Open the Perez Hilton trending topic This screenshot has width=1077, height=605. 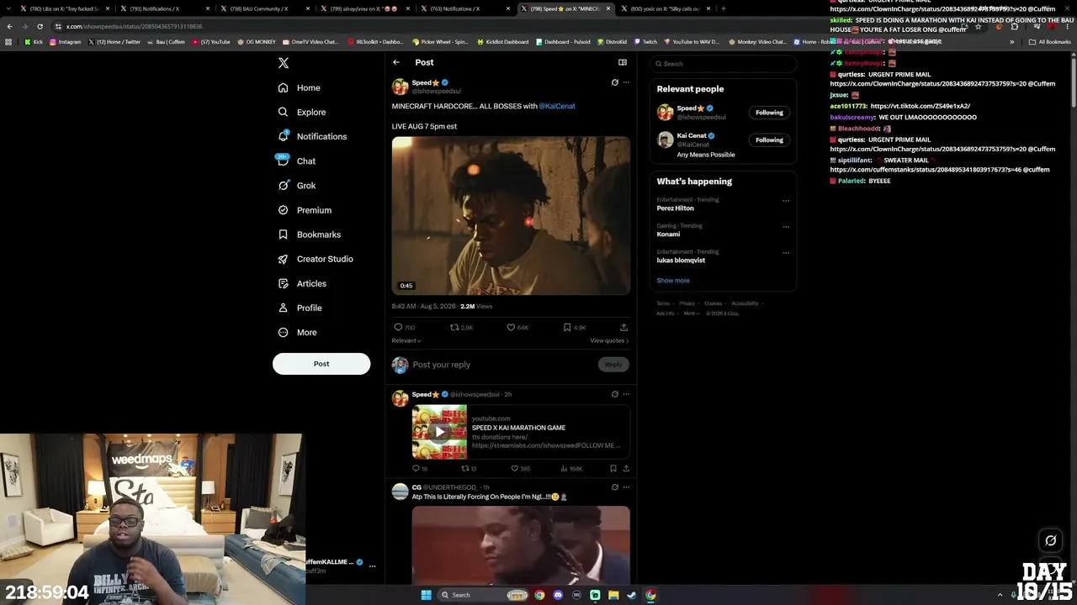(x=676, y=208)
